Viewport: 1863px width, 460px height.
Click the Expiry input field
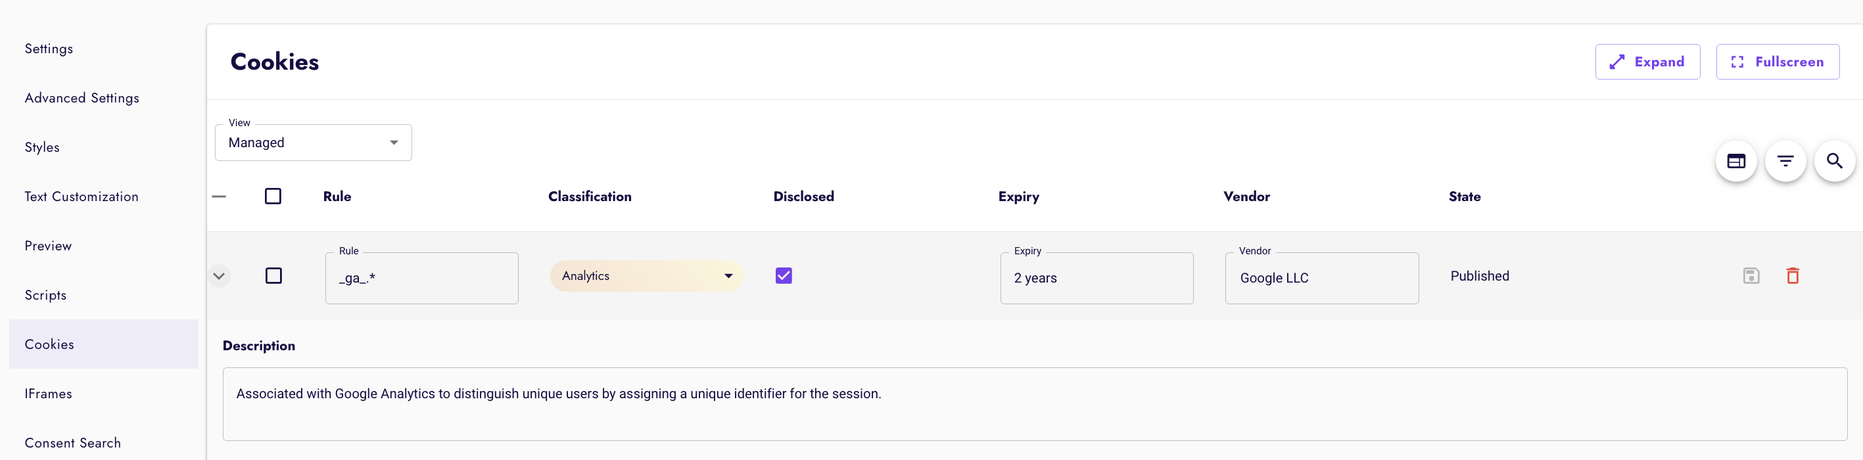(x=1097, y=278)
